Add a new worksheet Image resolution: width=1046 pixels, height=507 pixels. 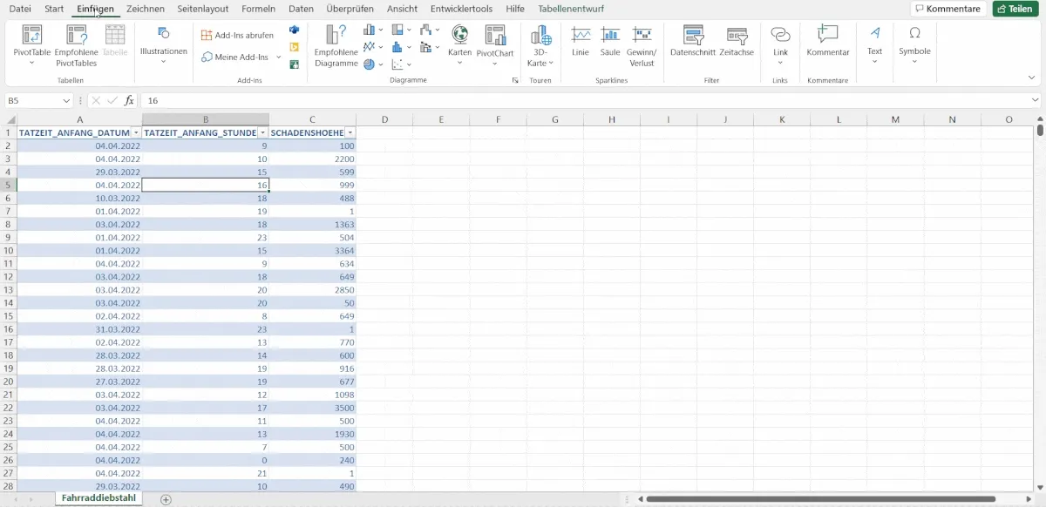(166, 499)
